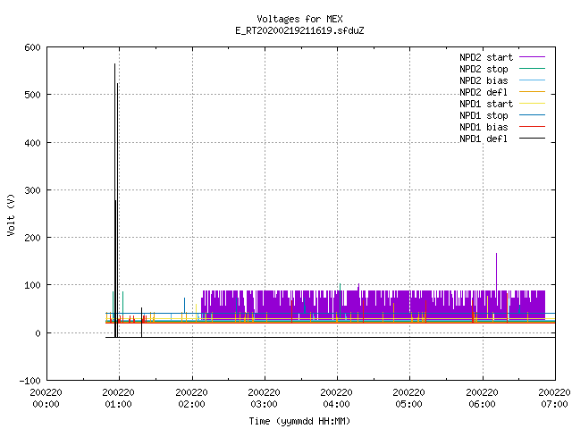The image size is (572, 429).
Task: Click the filename E_RT20200219211619.sfduZ subtitle
Action: (x=299, y=30)
